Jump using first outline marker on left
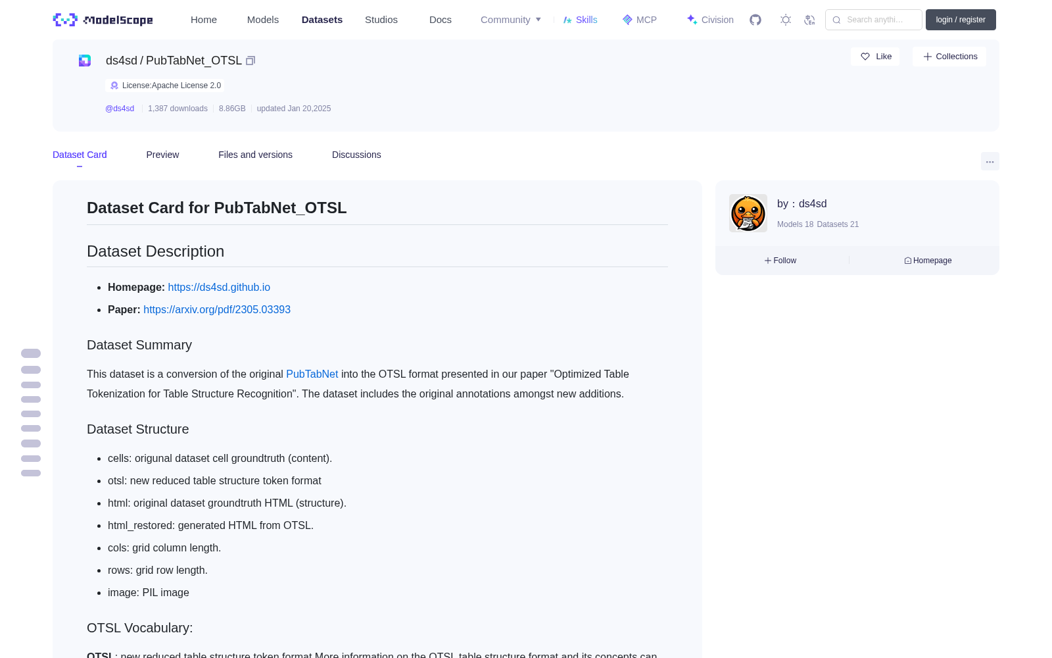This screenshot has height=658, width=1052. click(x=31, y=353)
